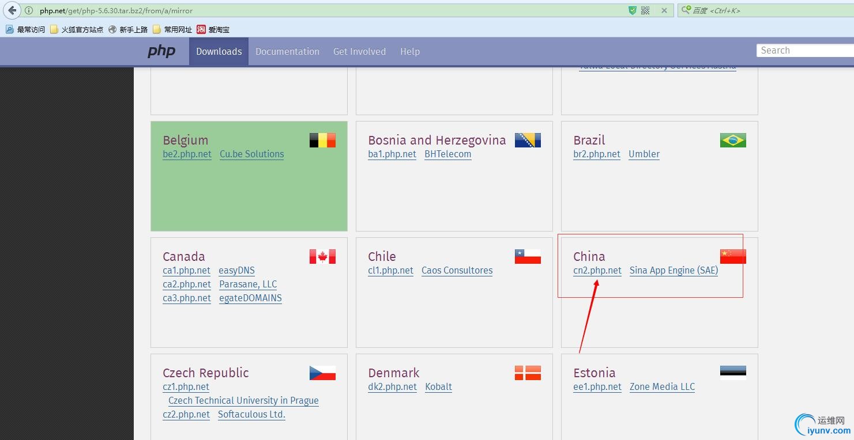Image resolution: width=854 pixels, height=440 pixels.
Task: Go back with the browser back arrow
Action: pyautogui.click(x=13, y=10)
